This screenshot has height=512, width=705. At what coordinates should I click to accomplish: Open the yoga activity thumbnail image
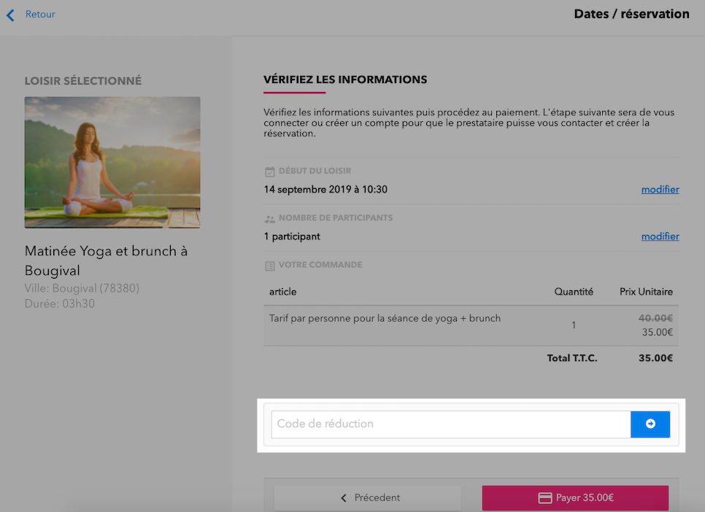(112, 162)
